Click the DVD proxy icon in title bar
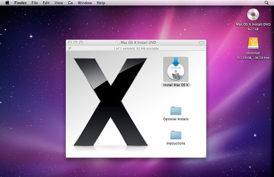The height and width of the screenshot is (177, 274). tap(118, 42)
